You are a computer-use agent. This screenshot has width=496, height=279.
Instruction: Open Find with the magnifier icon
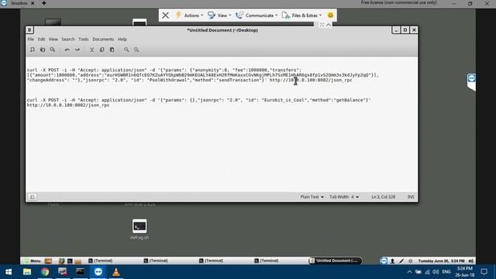tap(126, 50)
